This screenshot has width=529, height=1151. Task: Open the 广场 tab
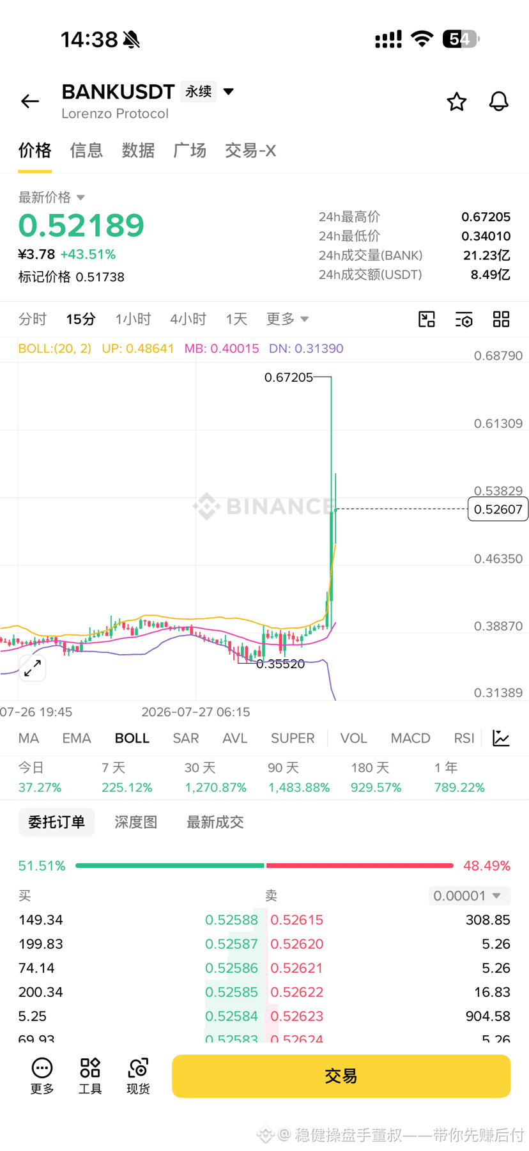pyautogui.click(x=190, y=151)
